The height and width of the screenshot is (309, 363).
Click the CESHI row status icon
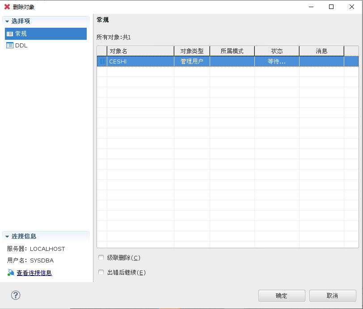[102, 61]
